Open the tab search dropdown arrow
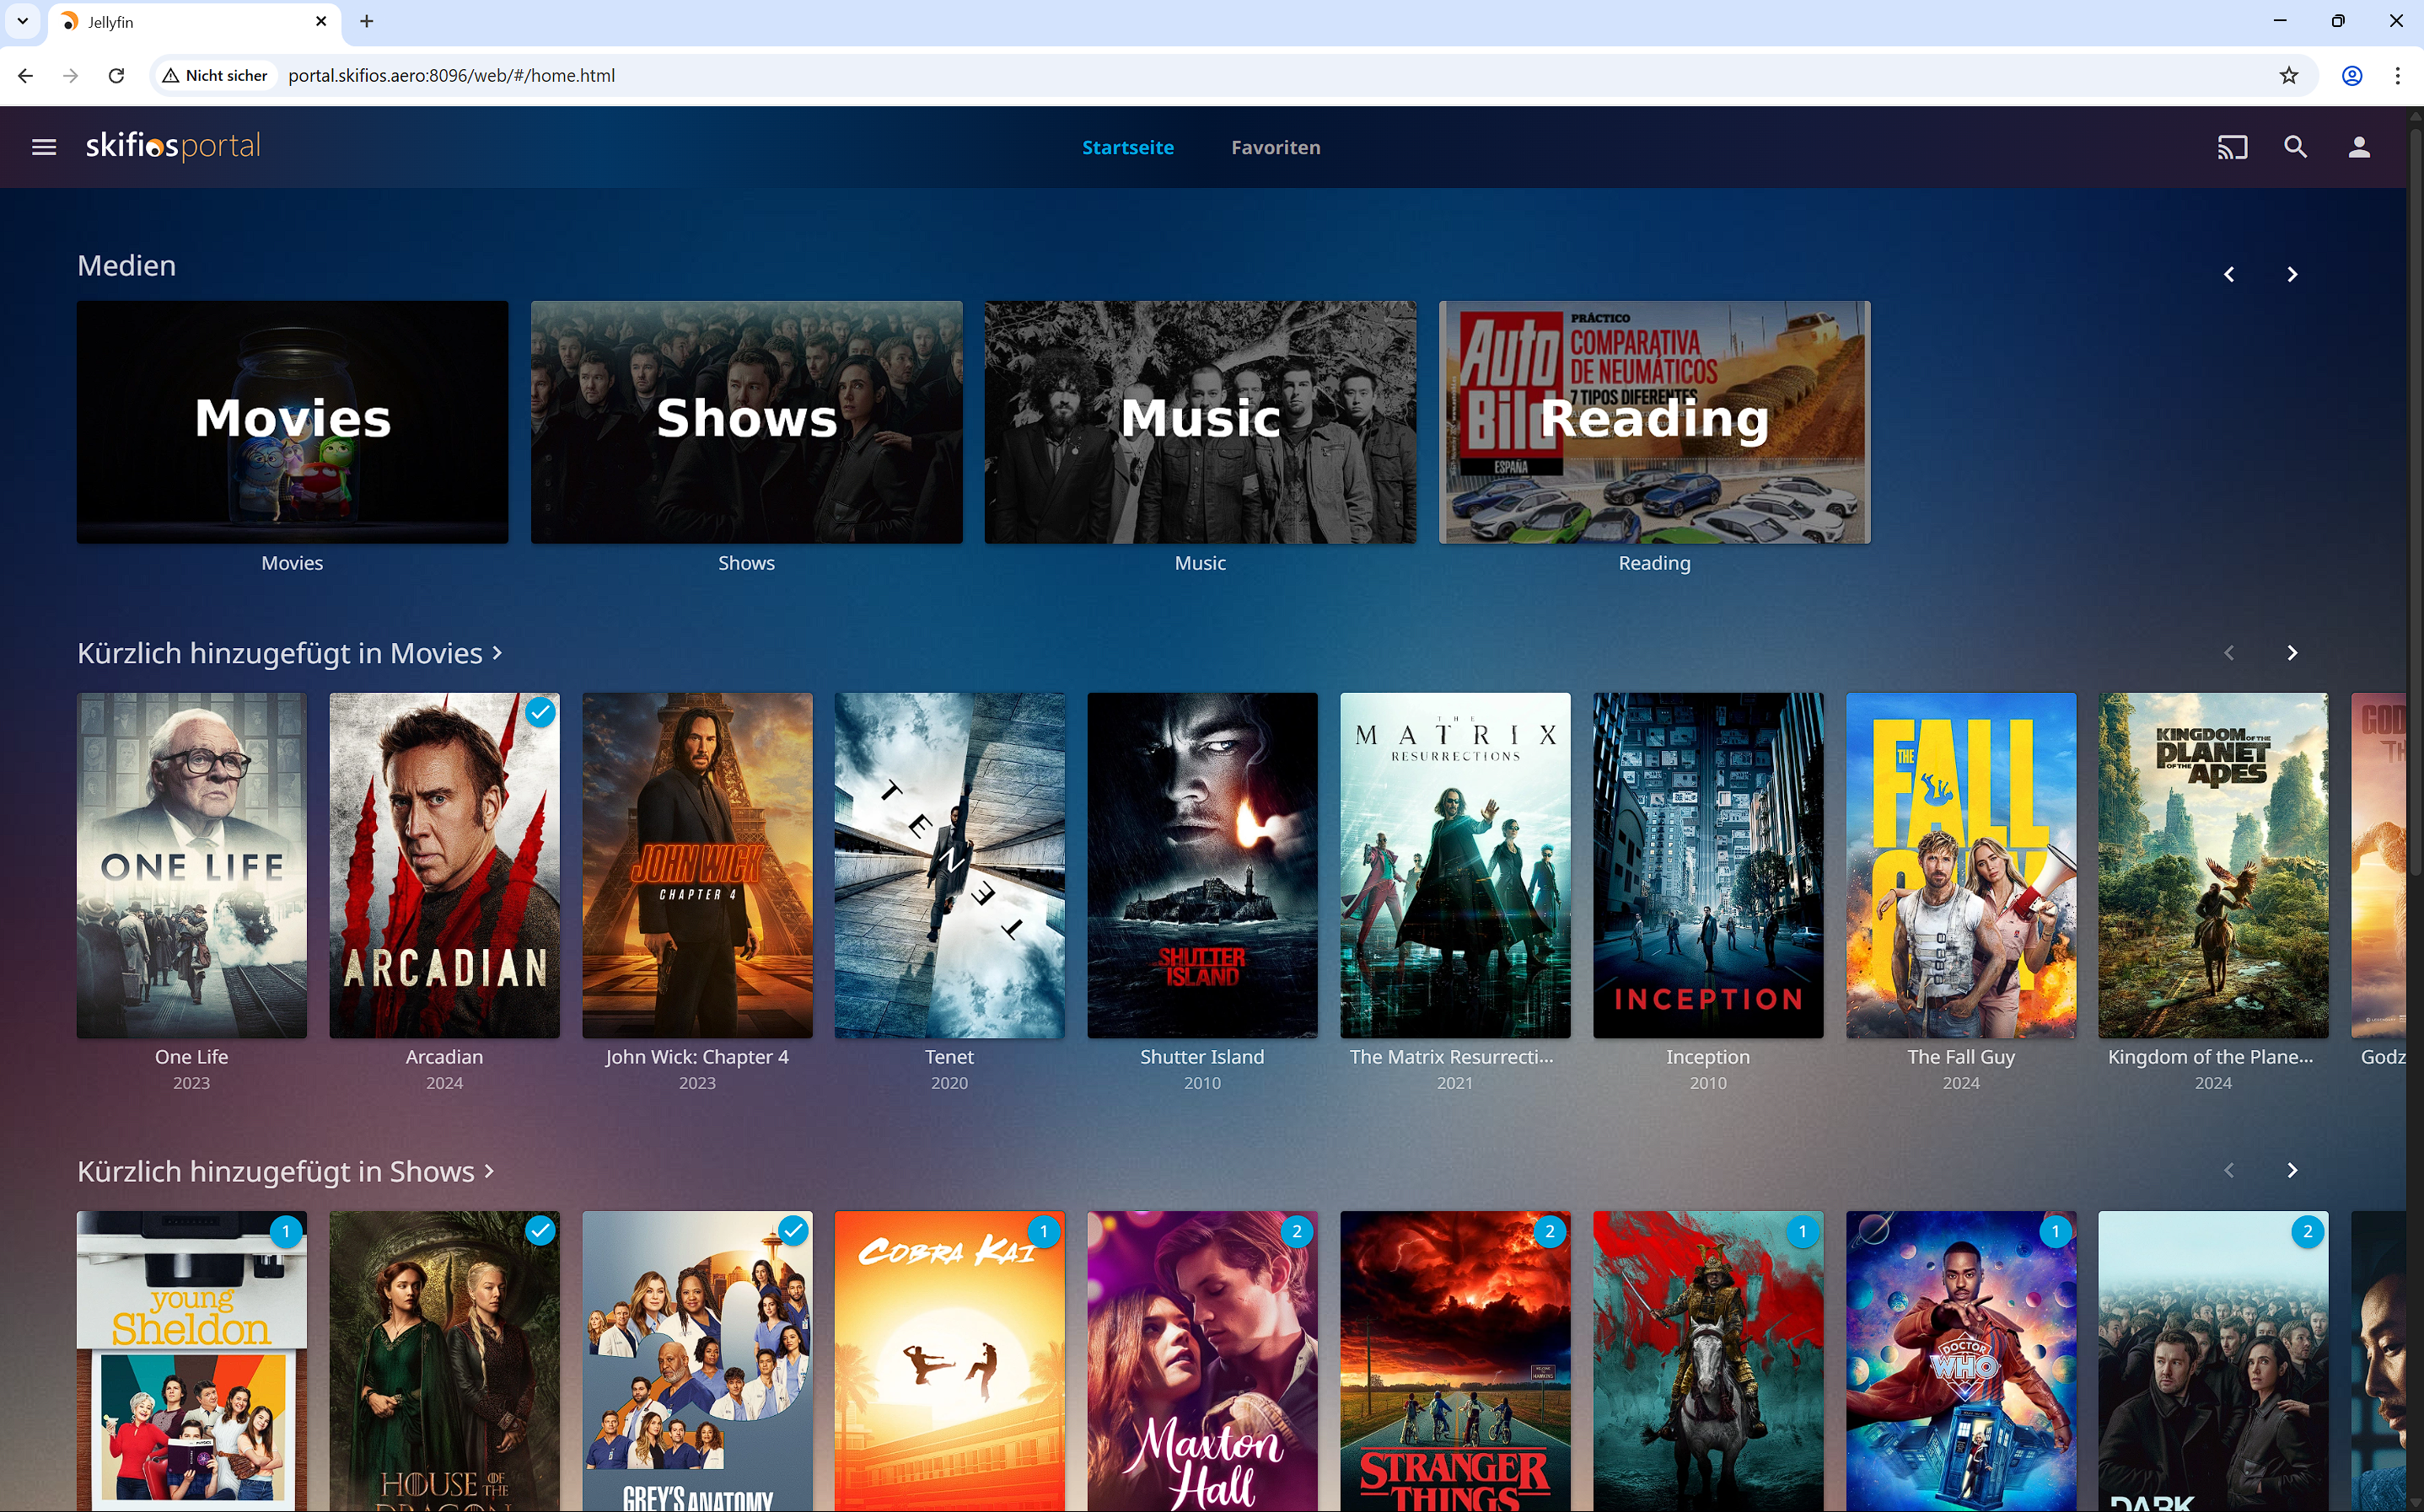Screen dimensions: 2424x1512 click(22, 21)
